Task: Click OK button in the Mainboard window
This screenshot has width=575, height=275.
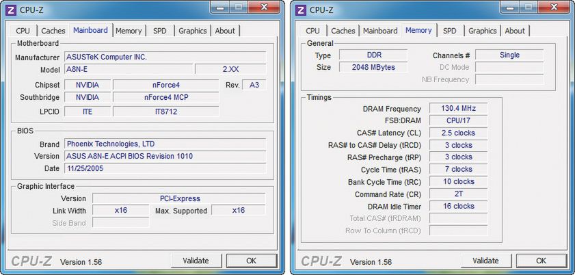Action: [251, 261]
